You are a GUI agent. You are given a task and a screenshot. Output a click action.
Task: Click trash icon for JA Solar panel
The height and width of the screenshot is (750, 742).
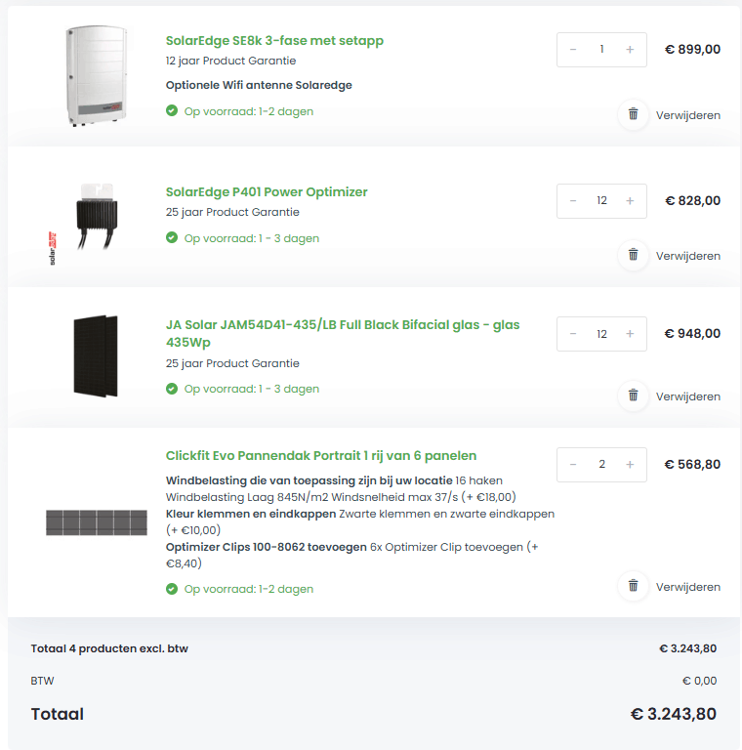coord(634,396)
